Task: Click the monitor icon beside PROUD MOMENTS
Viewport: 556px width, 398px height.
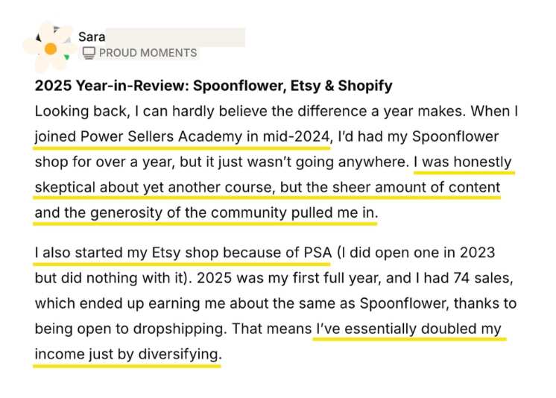Action: click(89, 53)
